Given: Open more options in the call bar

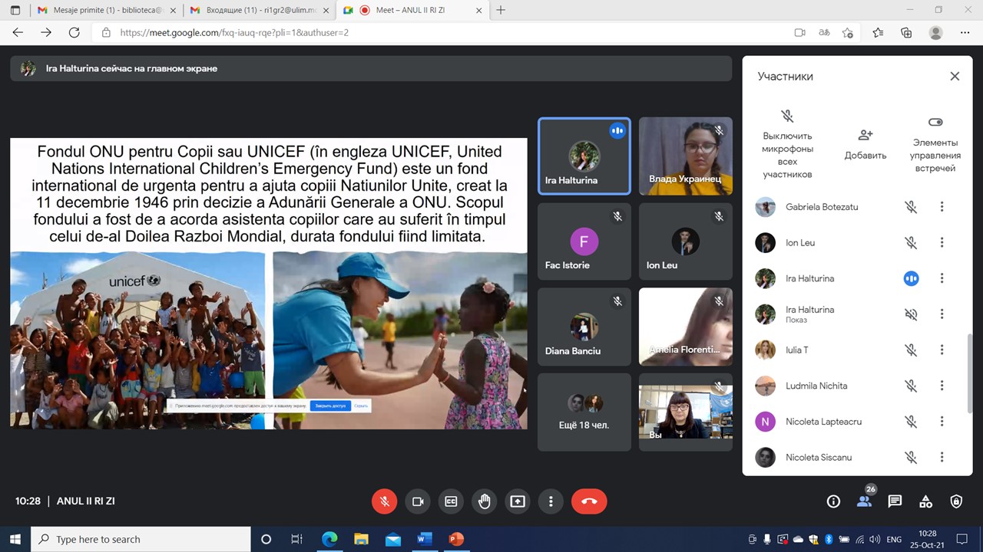Looking at the screenshot, I should pyautogui.click(x=551, y=501).
